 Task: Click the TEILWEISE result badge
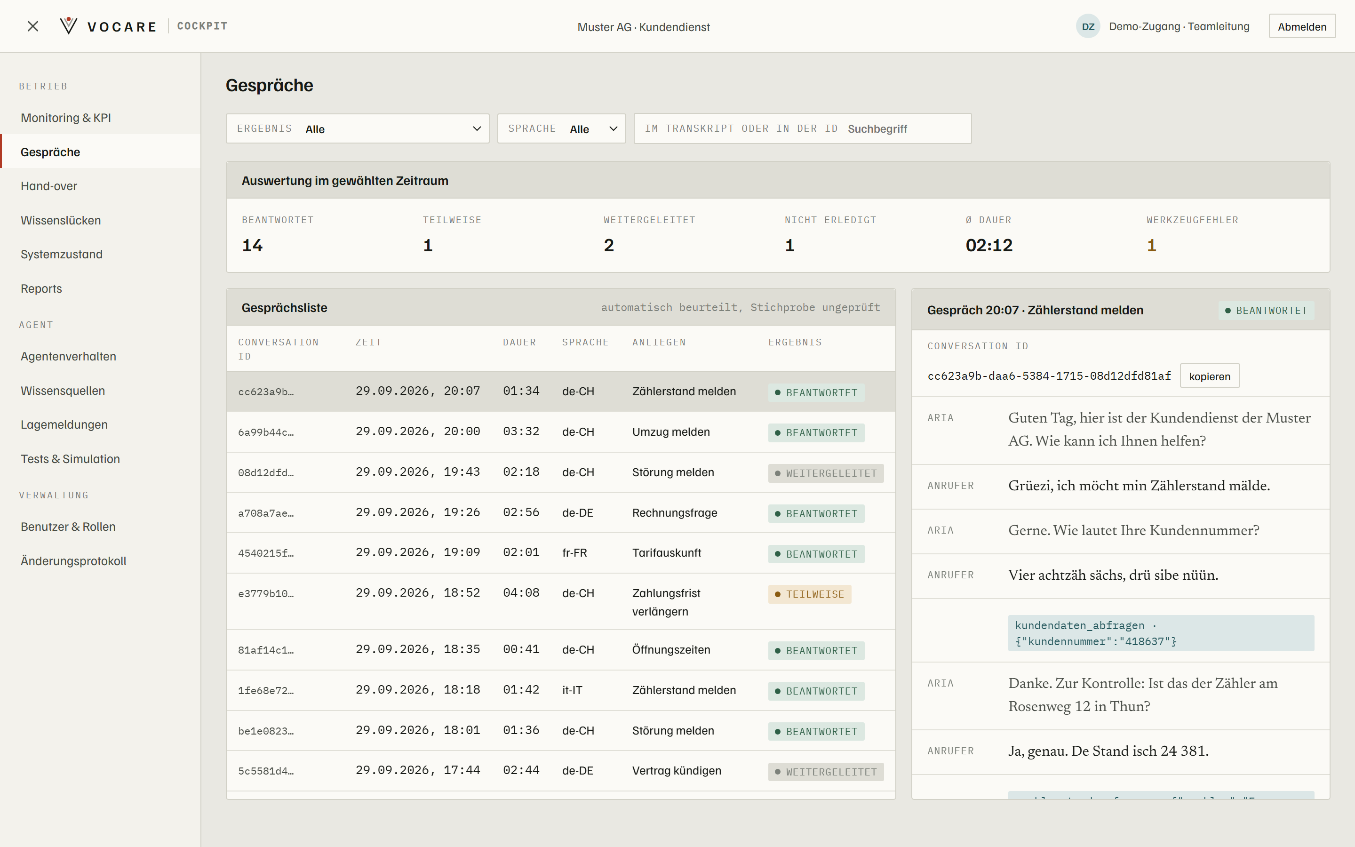coord(809,594)
